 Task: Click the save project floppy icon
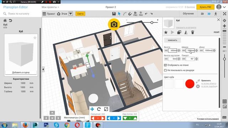pyautogui.click(x=114, y=14)
